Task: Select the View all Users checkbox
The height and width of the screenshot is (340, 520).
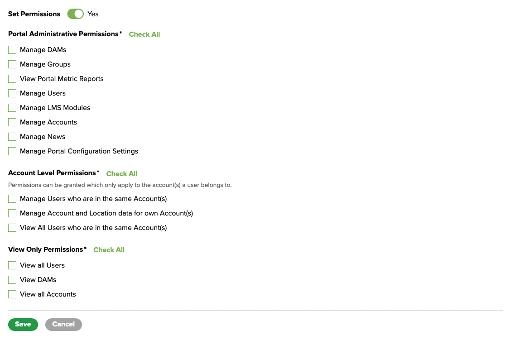Action: click(12, 265)
